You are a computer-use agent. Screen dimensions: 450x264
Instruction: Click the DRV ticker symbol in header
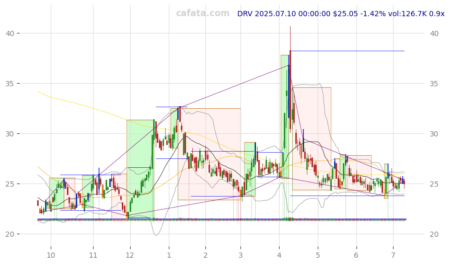tap(245, 14)
